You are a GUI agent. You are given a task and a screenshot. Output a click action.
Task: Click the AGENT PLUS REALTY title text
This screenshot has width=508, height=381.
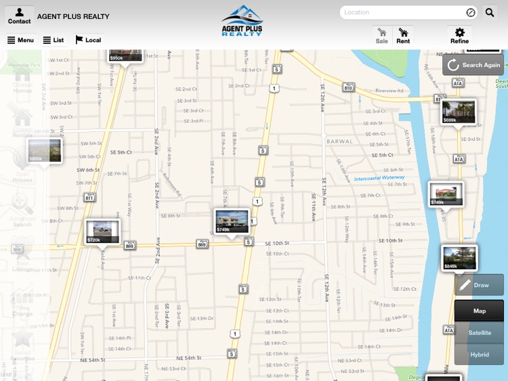[x=73, y=16]
